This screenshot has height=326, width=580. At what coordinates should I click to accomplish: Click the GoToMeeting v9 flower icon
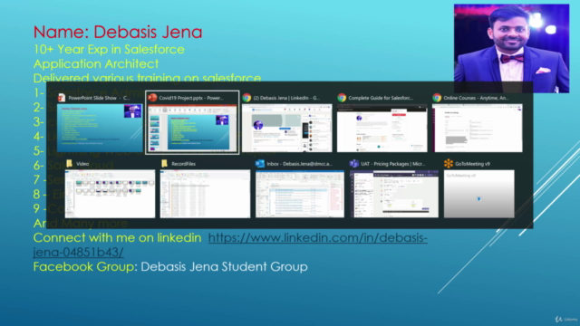tap(449, 163)
